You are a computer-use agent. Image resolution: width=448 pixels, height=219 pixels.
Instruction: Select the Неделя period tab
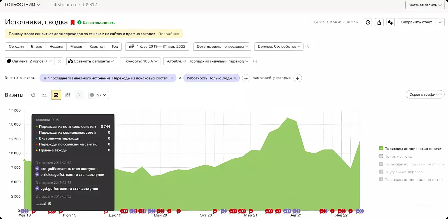pyautogui.click(x=56, y=46)
